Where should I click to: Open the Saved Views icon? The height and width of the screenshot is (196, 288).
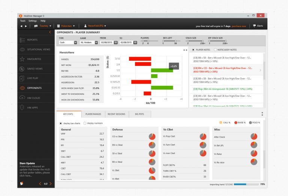[x=22, y=69]
